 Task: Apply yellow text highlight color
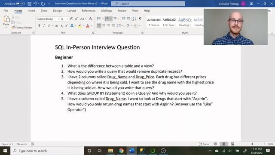coord(80,26)
